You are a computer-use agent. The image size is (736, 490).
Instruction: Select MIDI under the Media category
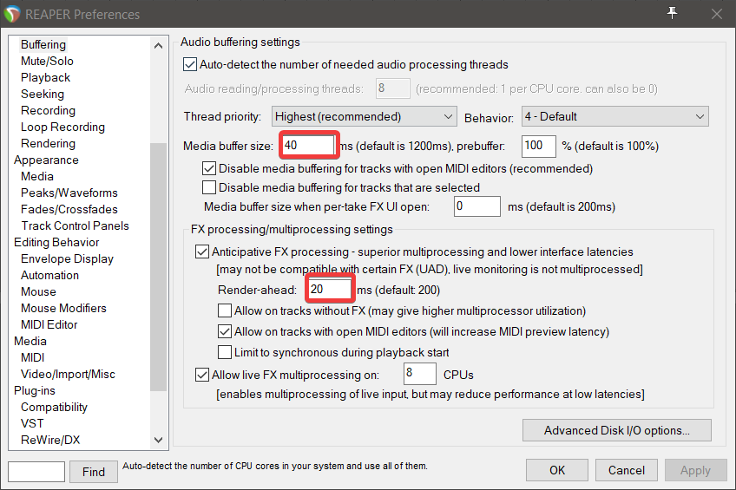[32, 357]
